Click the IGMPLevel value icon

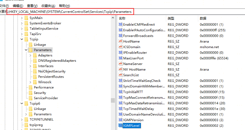click(121, 126)
